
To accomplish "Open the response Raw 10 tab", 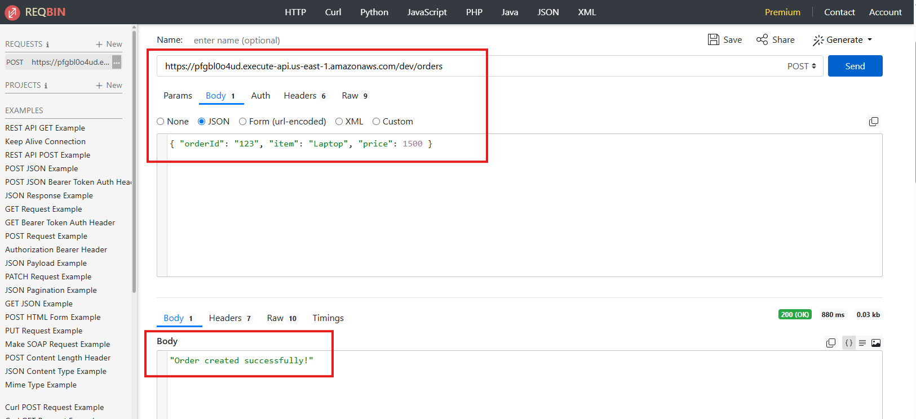I will pos(282,318).
